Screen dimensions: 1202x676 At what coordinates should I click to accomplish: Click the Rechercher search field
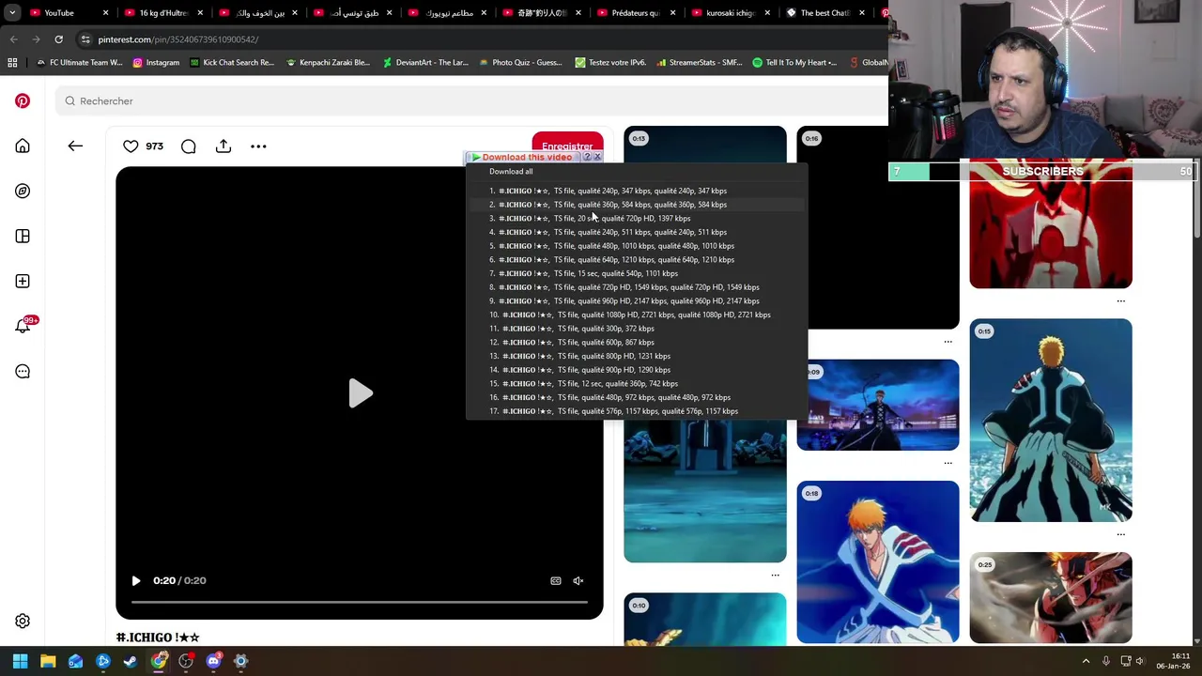click(470, 100)
